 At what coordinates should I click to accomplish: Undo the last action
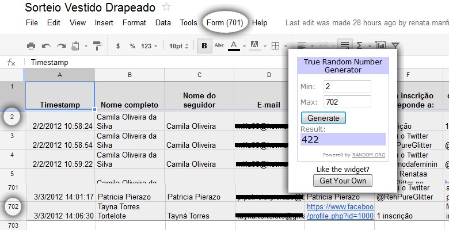46,46
